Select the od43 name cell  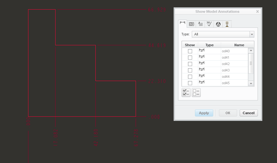tap(235, 70)
